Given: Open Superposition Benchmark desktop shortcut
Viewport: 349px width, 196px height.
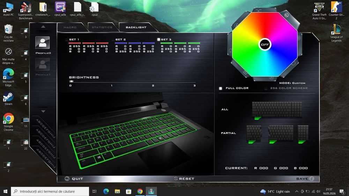Looking at the screenshot, I should pyautogui.click(x=25, y=11).
